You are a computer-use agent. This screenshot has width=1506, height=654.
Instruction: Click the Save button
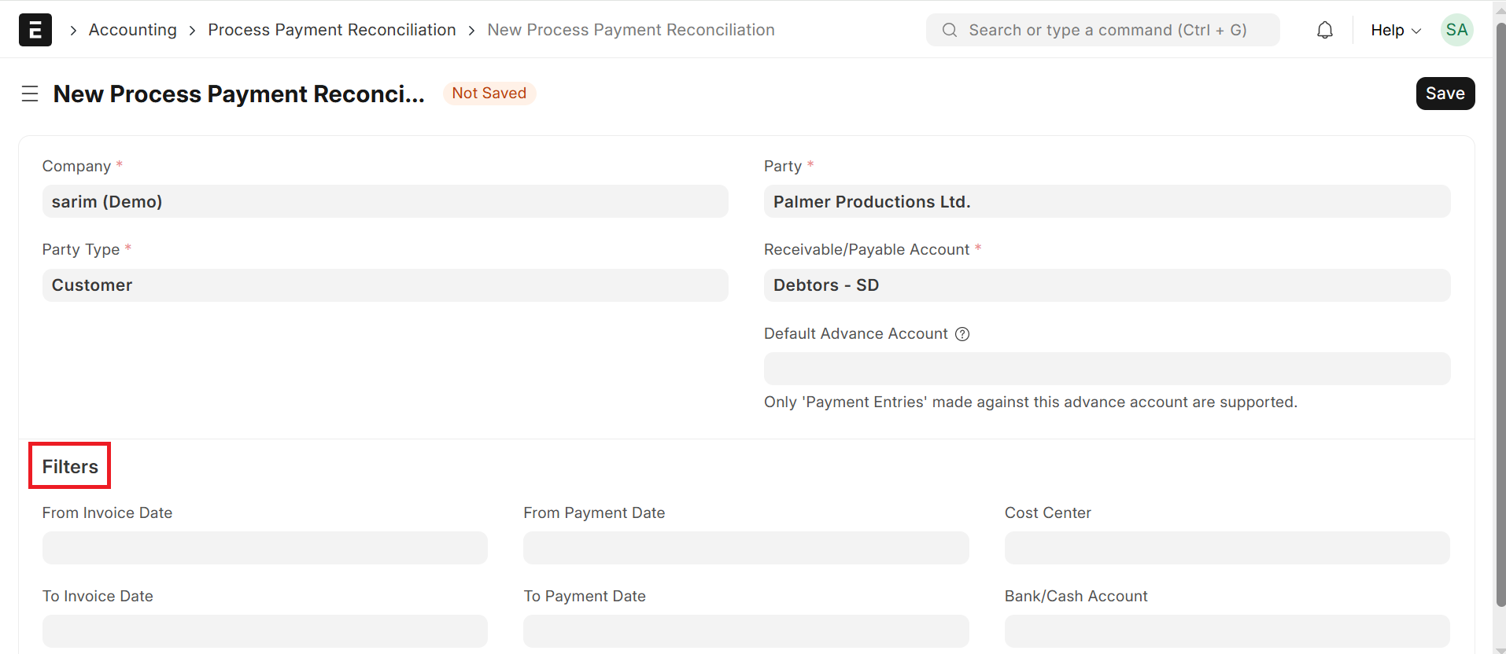[1445, 94]
